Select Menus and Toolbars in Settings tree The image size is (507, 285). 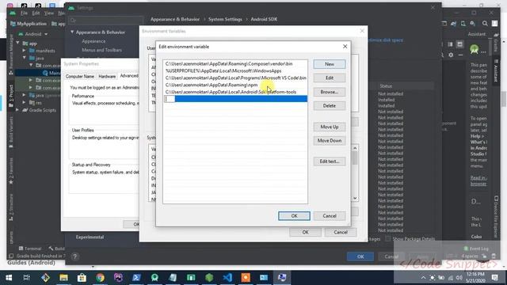pyautogui.click(x=102, y=50)
